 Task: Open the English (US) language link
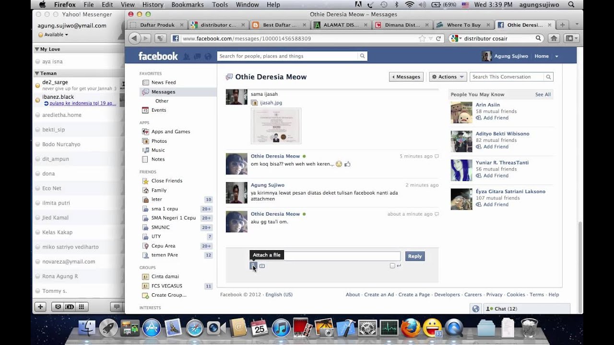pyautogui.click(x=279, y=295)
